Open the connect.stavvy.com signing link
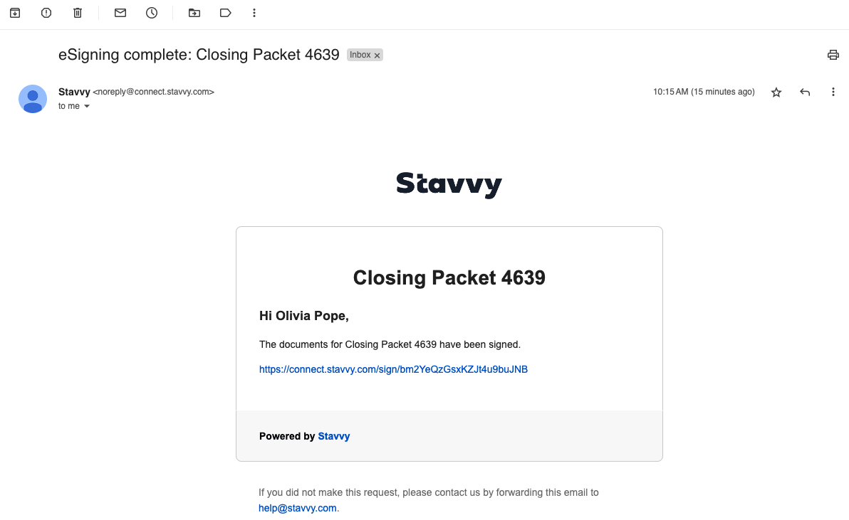 [x=393, y=369]
